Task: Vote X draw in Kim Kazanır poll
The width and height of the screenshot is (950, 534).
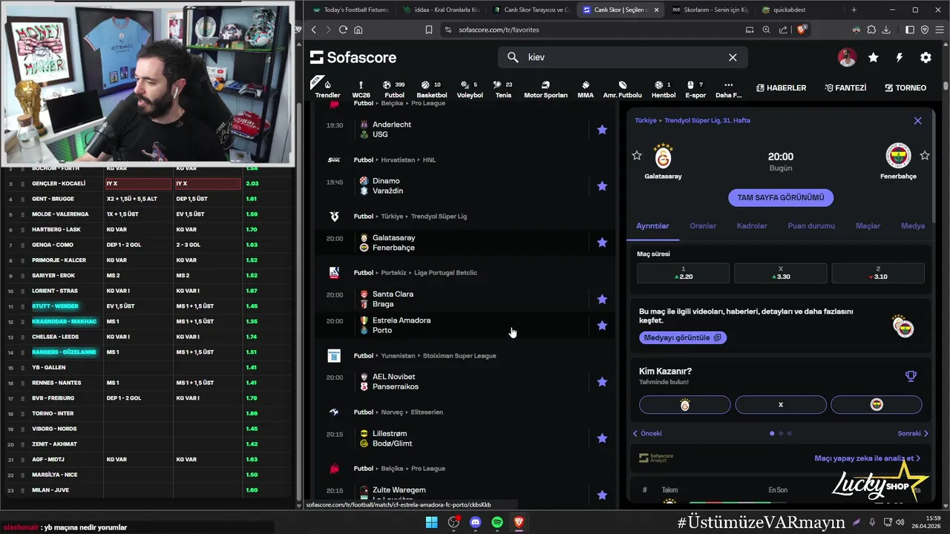Action: coord(781,405)
